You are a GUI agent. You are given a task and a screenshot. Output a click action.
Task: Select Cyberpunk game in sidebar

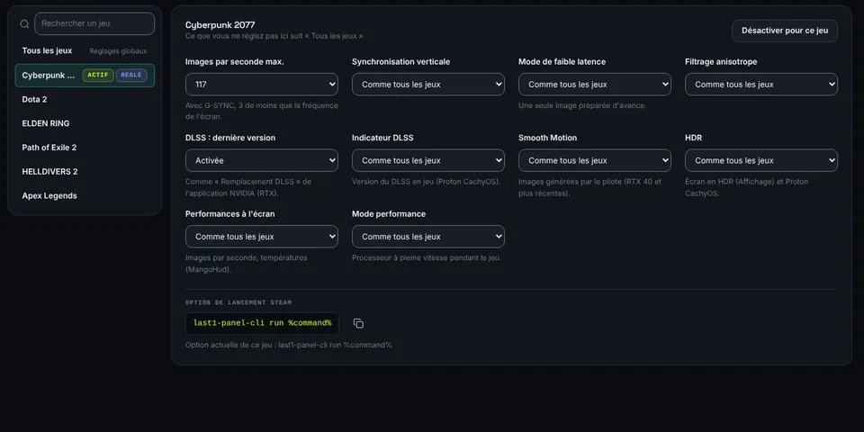tap(85, 75)
